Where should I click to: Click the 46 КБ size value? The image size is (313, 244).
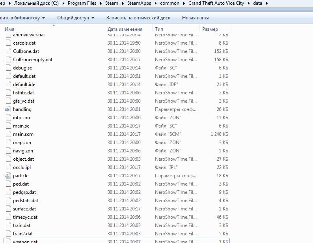(222, 217)
